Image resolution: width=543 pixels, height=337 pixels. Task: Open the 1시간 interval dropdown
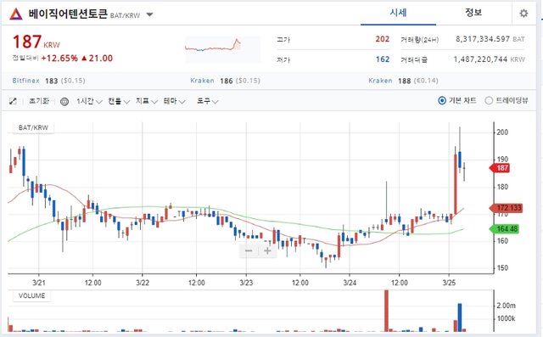tap(89, 101)
